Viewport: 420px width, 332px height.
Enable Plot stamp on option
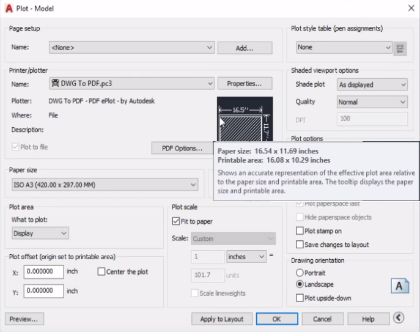click(300, 231)
